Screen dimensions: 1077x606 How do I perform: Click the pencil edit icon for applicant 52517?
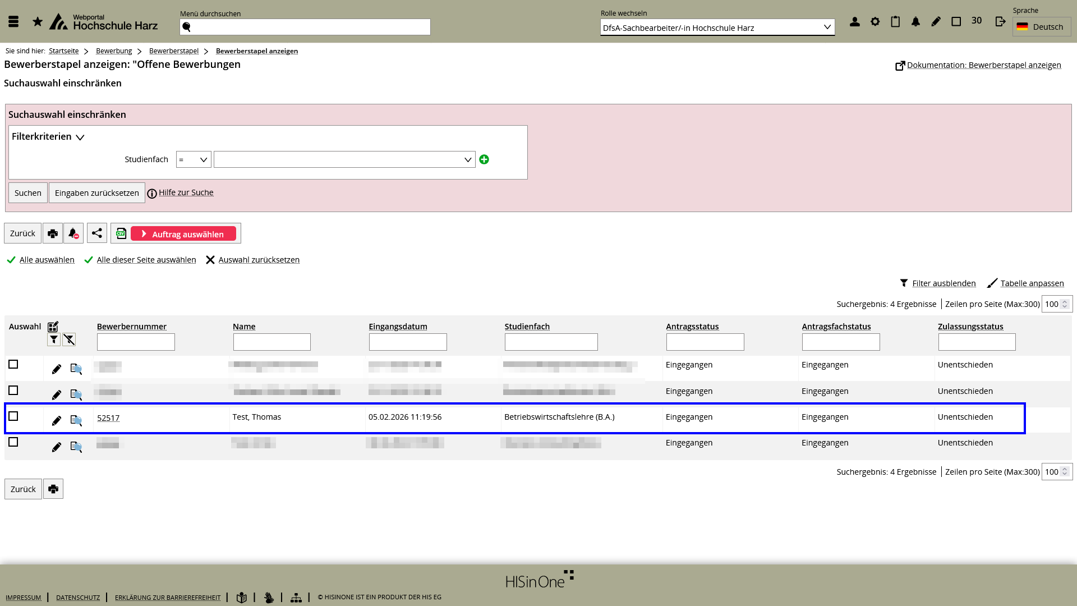(x=57, y=421)
